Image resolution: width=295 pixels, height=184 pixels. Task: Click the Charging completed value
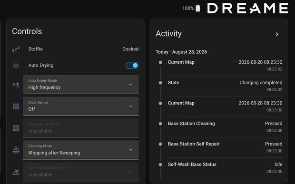pos(261,83)
